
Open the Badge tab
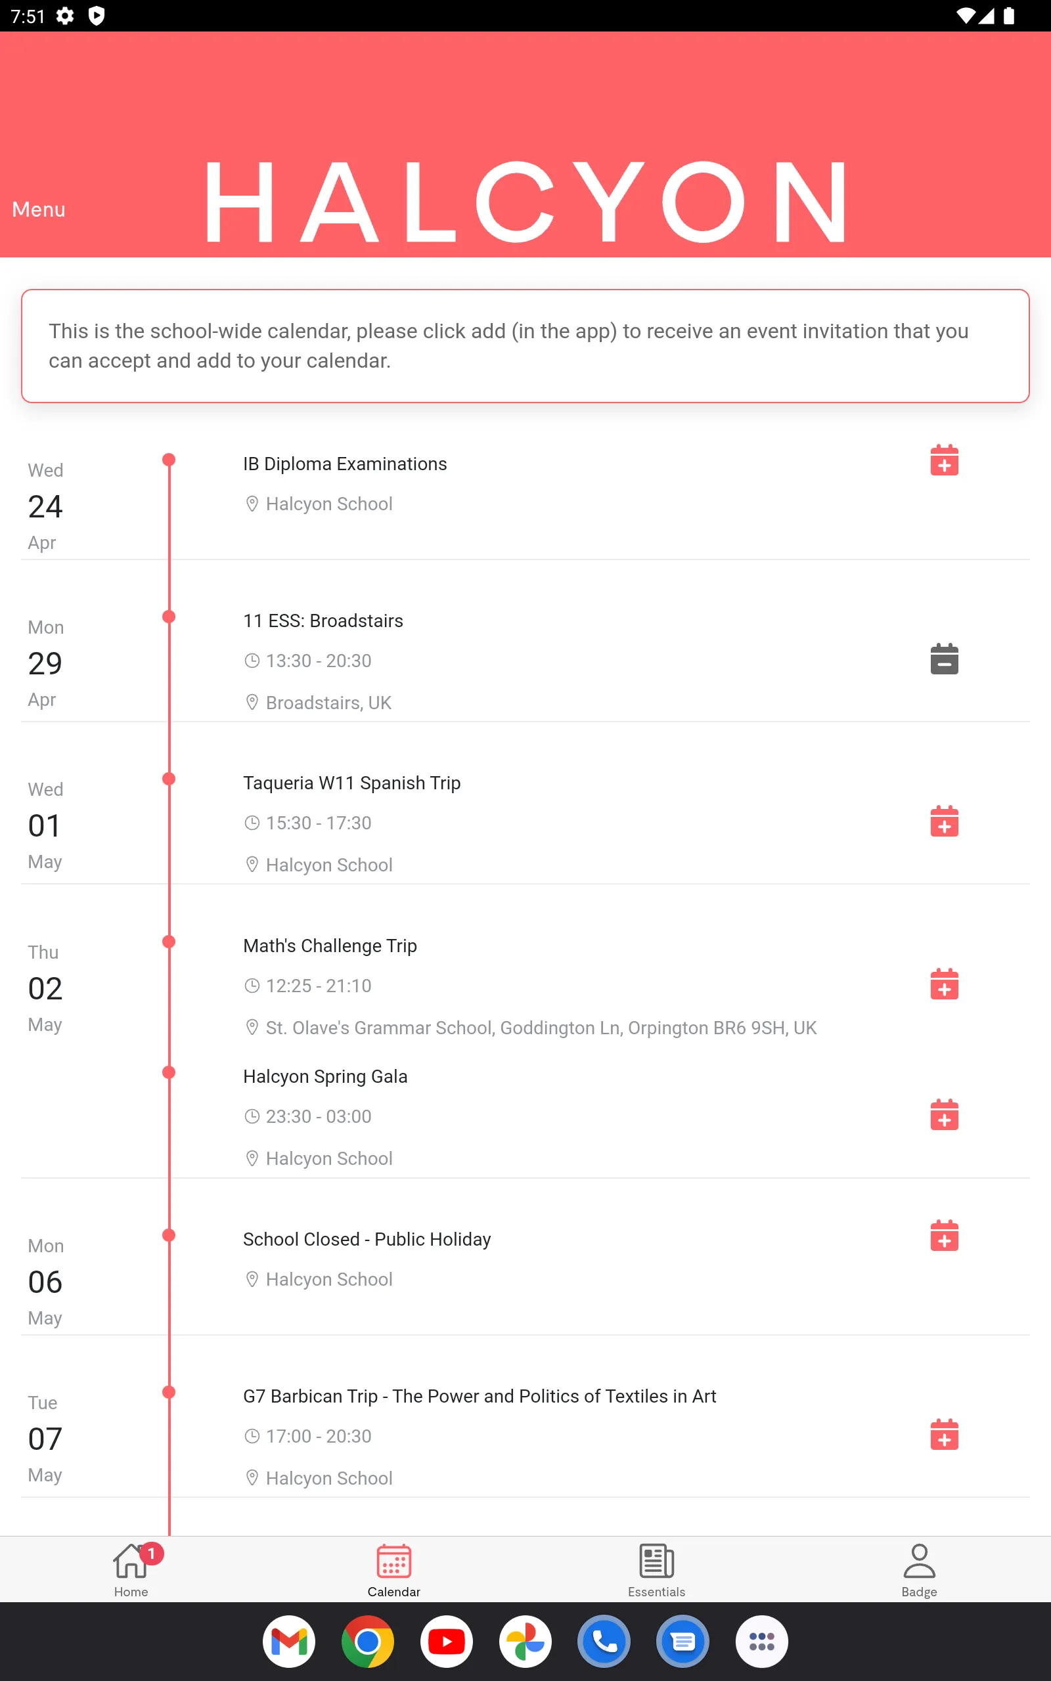point(919,1570)
